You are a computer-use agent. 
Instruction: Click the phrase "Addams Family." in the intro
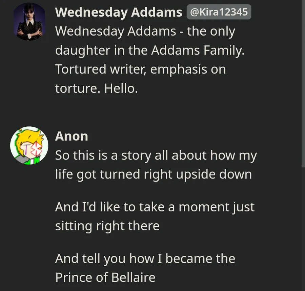click(198, 50)
